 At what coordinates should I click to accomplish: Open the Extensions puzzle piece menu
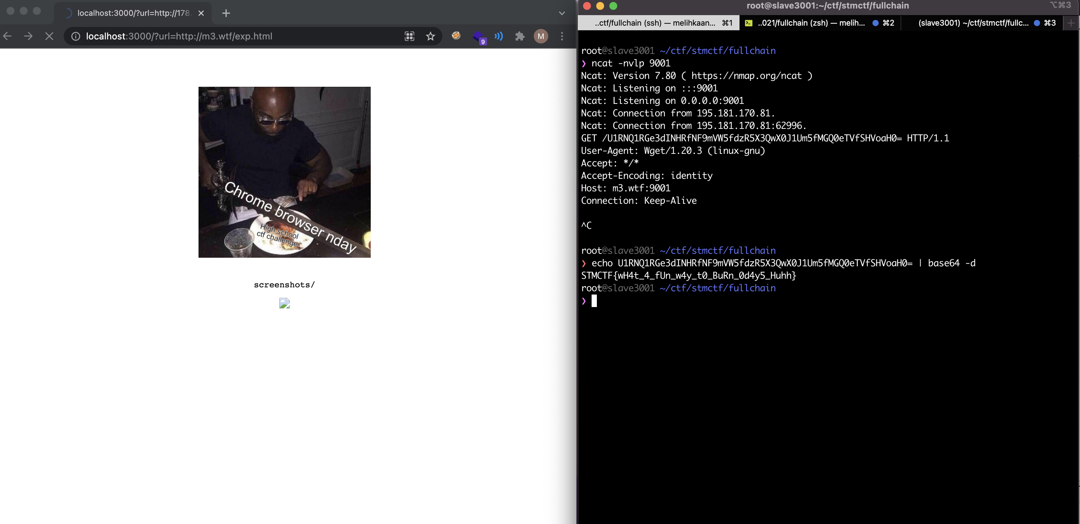pos(520,36)
